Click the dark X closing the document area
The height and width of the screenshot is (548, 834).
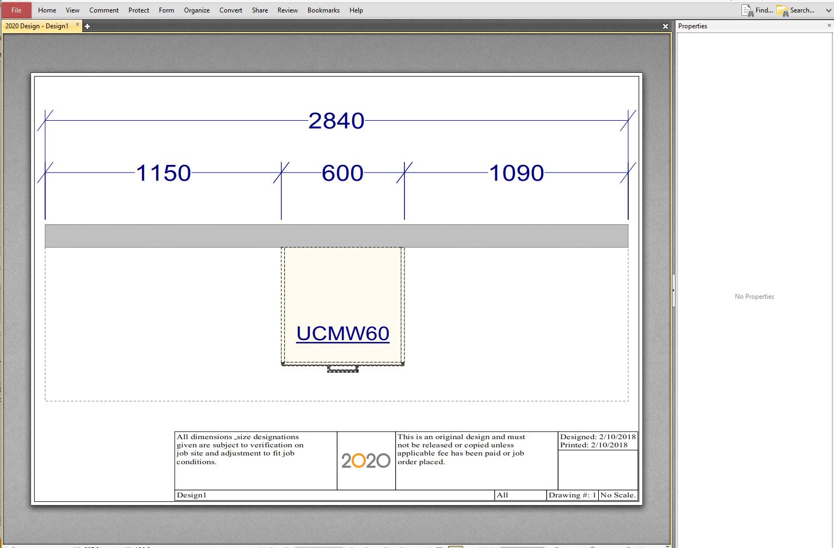(x=665, y=26)
